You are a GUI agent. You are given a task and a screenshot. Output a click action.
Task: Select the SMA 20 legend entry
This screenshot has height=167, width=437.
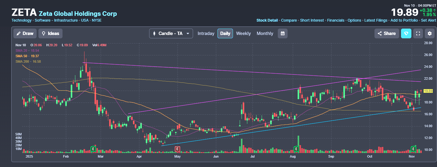(27, 50)
